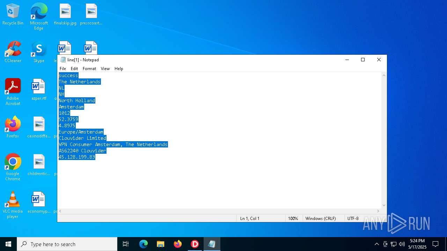This screenshot has width=447, height=251.
Task: Click the Notepad title bar icon
Action: pyautogui.click(x=63, y=60)
